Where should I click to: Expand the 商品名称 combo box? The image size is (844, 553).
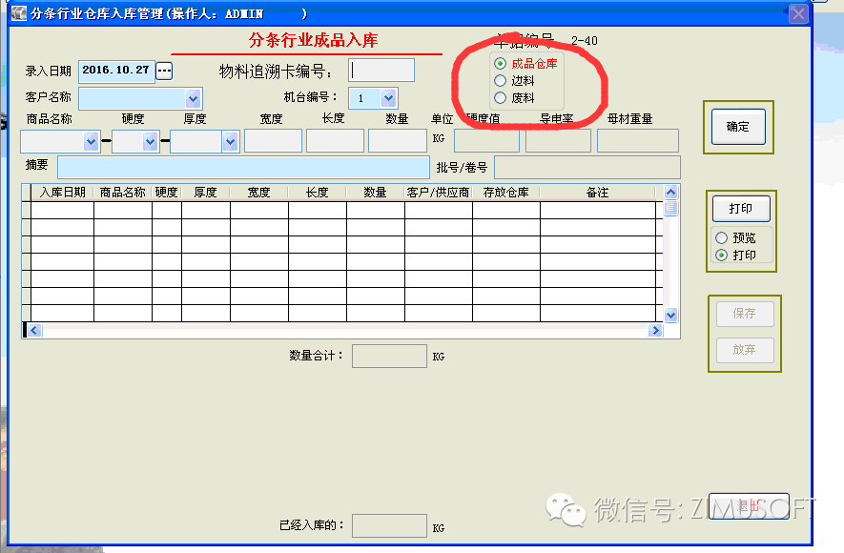[91, 141]
